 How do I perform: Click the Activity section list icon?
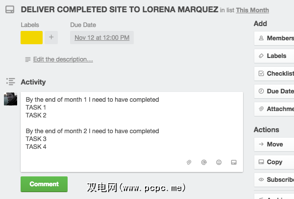pos(10,82)
